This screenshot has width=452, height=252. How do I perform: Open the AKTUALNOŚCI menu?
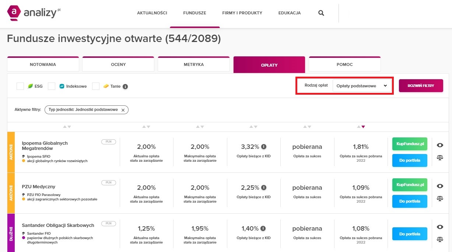point(152,13)
